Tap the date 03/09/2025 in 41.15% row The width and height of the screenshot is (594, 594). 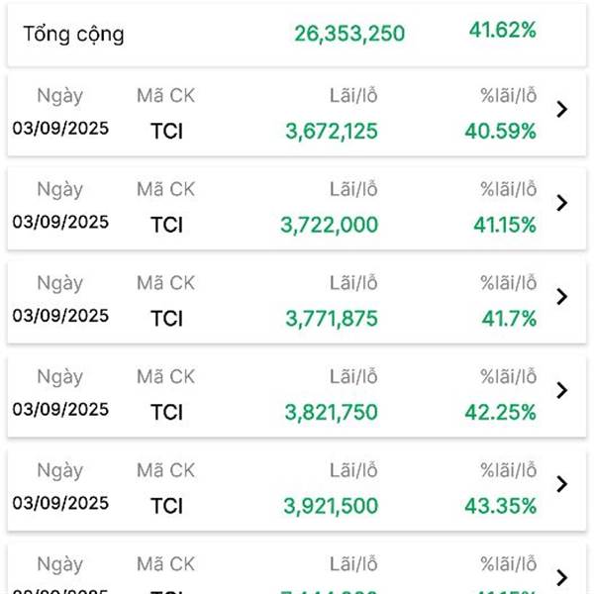pos(60,222)
